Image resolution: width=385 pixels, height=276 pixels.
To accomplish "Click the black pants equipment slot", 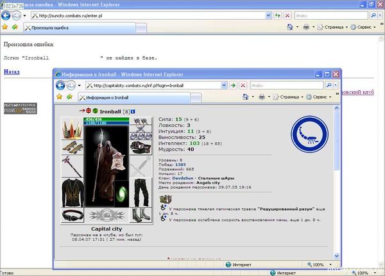I will pyautogui.click(x=141, y=193).
